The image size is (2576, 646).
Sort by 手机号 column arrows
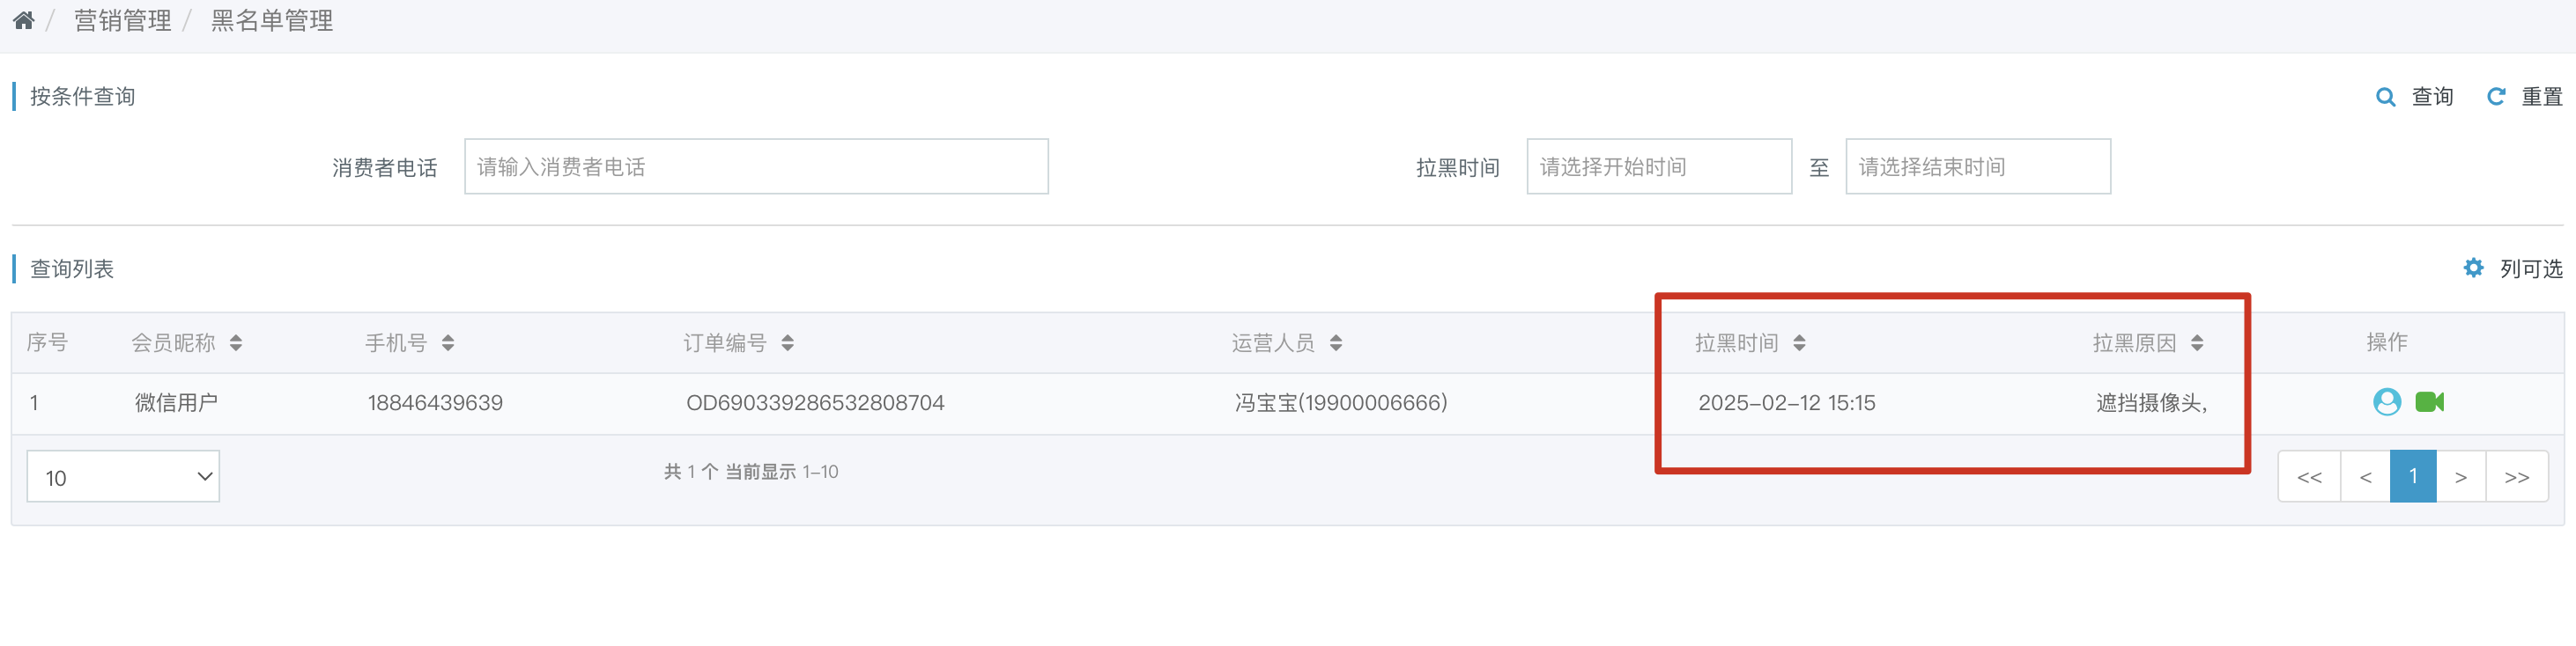448,342
